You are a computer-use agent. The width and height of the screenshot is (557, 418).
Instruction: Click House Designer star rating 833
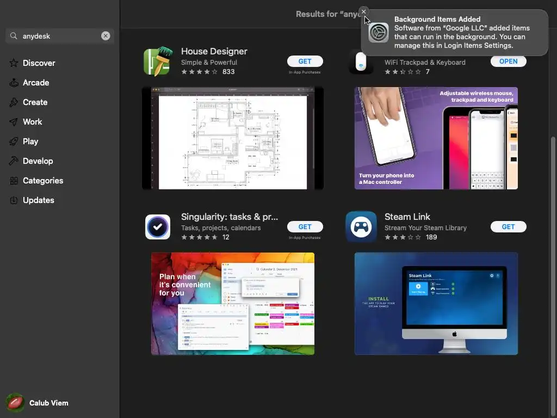coord(208,72)
